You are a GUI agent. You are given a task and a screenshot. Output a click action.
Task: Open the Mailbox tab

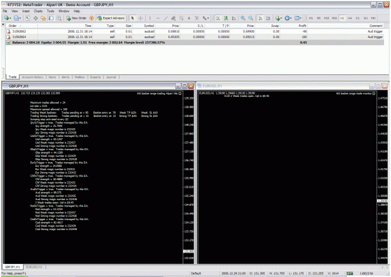coord(79,77)
